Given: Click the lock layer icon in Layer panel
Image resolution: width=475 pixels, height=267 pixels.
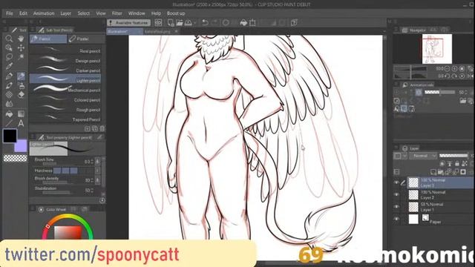Looking at the screenshot, I should pos(457,164).
